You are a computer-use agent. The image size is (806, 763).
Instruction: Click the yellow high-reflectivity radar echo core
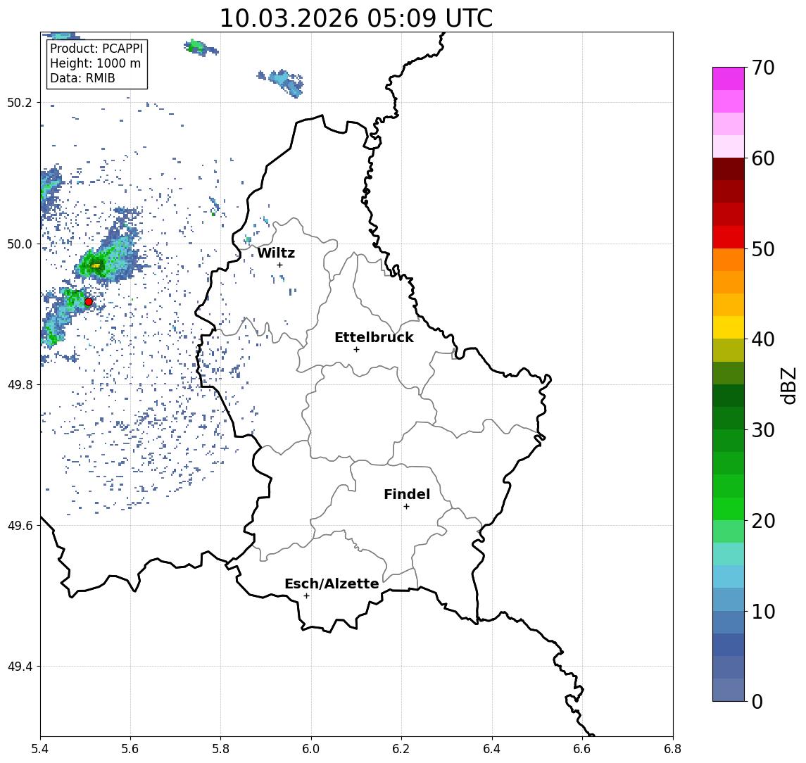(x=96, y=265)
